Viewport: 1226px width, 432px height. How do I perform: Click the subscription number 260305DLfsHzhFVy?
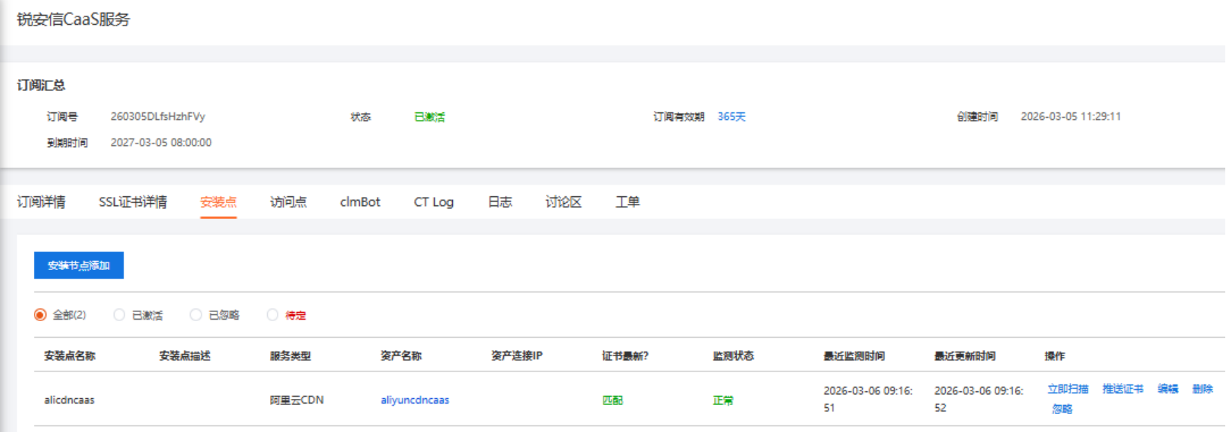pyautogui.click(x=158, y=116)
